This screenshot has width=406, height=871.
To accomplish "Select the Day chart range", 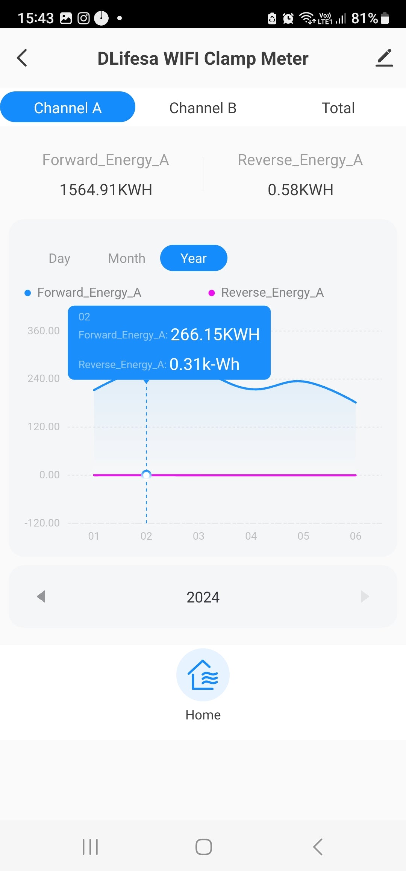I will coord(59,258).
